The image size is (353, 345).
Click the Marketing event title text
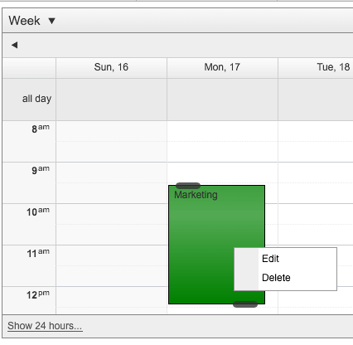click(x=196, y=195)
